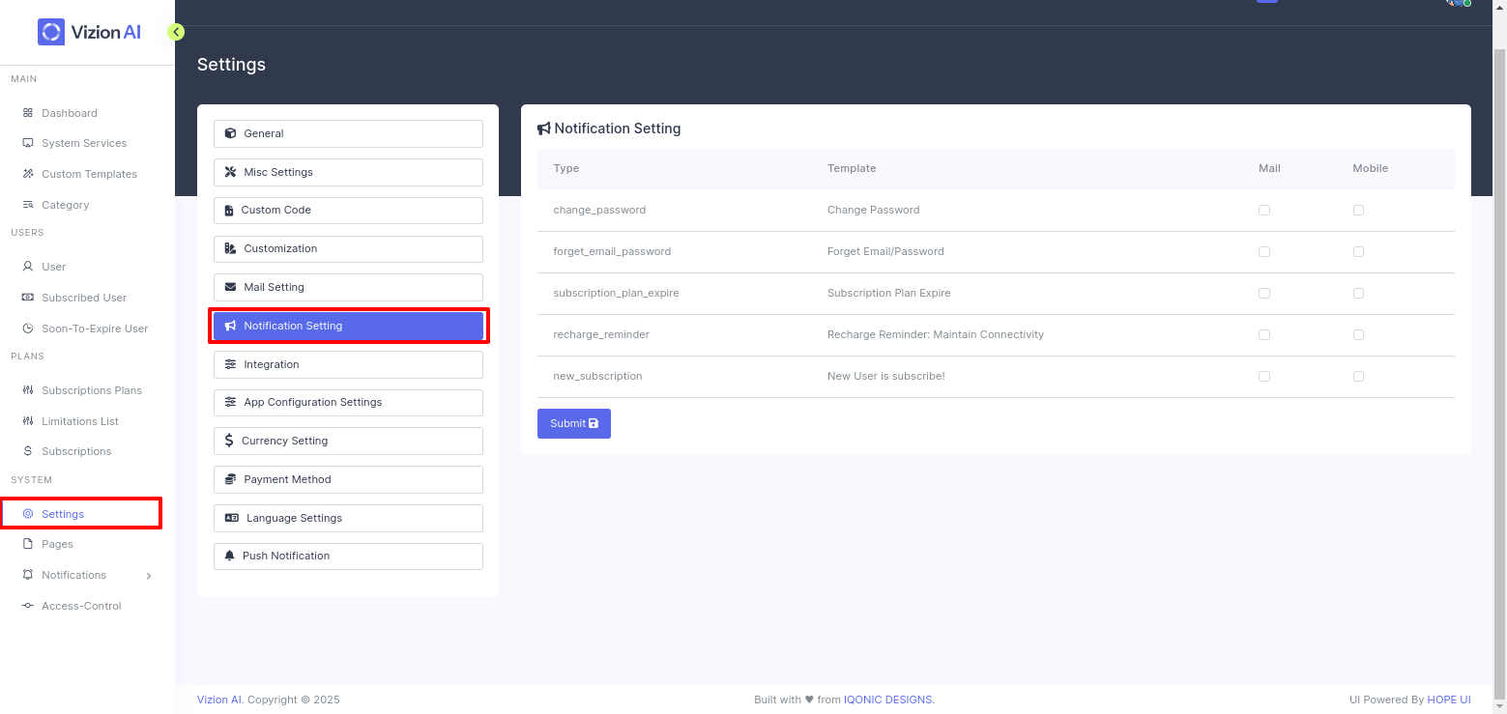Click the Push Notification bell icon
The height and width of the screenshot is (714, 1507).
click(x=230, y=556)
